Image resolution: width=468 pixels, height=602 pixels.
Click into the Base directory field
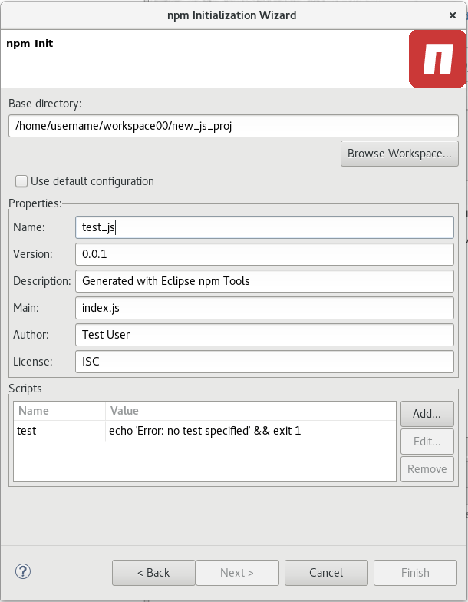point(233,126)
